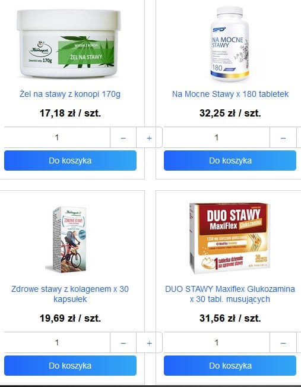Click the Zdrowe Stawy cyclist box image
Screen dimensions: 301x387
click(x=69, y=240)
